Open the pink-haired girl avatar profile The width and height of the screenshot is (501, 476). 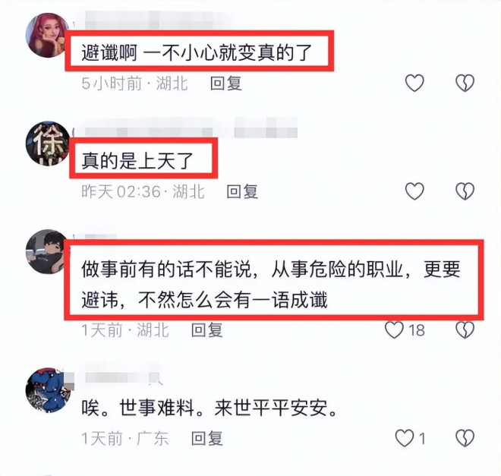pos(47,35)
